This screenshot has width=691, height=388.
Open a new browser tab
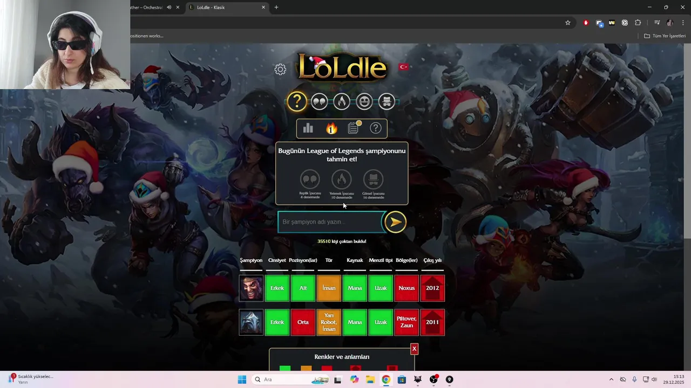pyautogui.click(x=276, y=8)
